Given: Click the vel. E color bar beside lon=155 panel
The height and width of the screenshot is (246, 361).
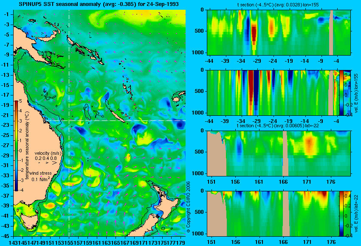Looking at the screenshot, I should [341, 92].
